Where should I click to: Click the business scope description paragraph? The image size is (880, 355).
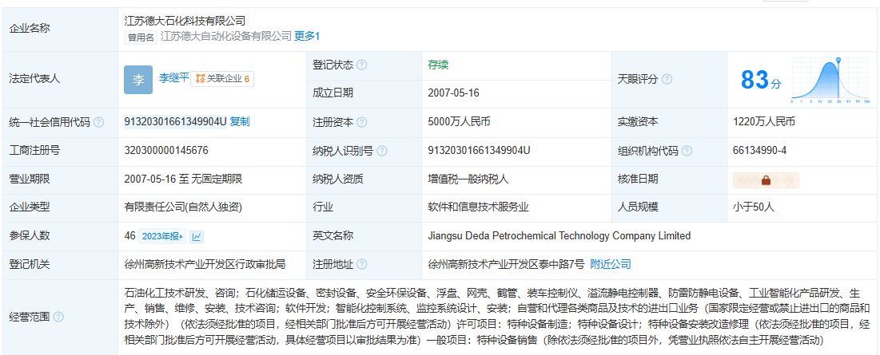tap(497, 317)
